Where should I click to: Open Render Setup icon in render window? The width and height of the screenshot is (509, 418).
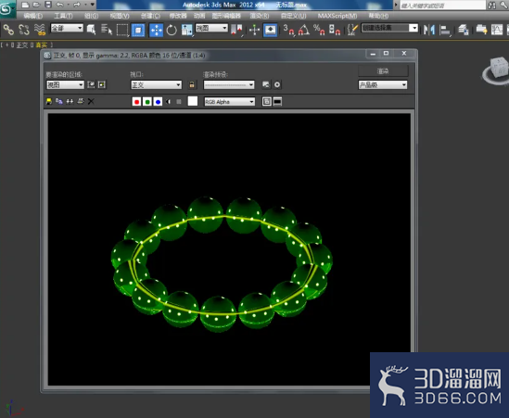pos(266,85)
